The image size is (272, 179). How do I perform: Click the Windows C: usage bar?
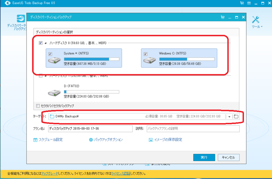pos(187,59)
